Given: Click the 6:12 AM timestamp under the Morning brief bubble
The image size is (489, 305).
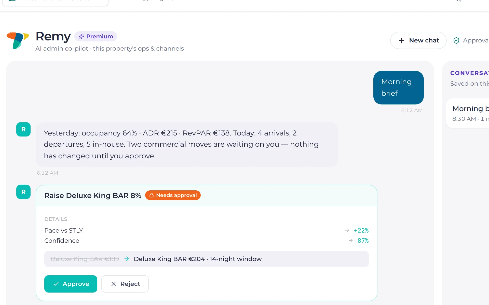Looking at the screenshot, I should pos(412,110).
